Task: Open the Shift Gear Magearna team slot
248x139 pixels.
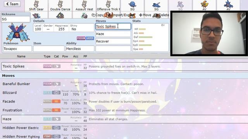Action: (36, 6)
